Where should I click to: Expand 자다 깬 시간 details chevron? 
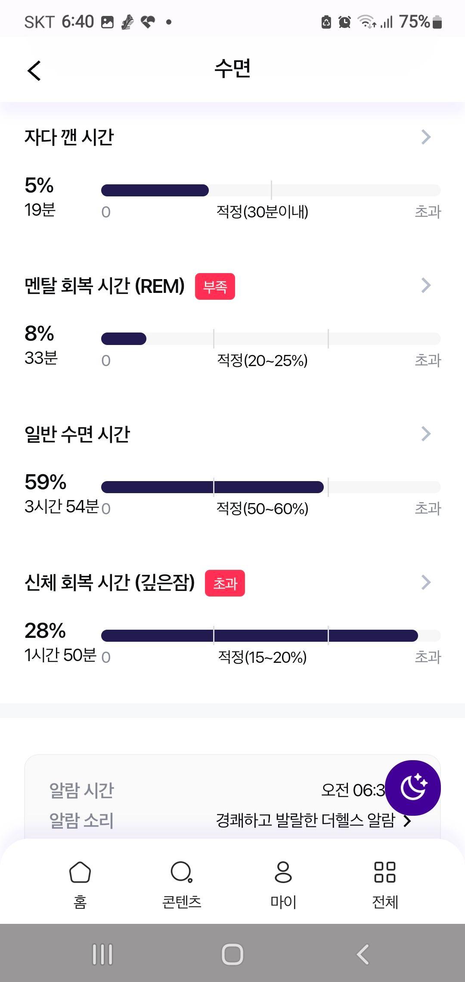pyautogui.click(x=426, y=137)
